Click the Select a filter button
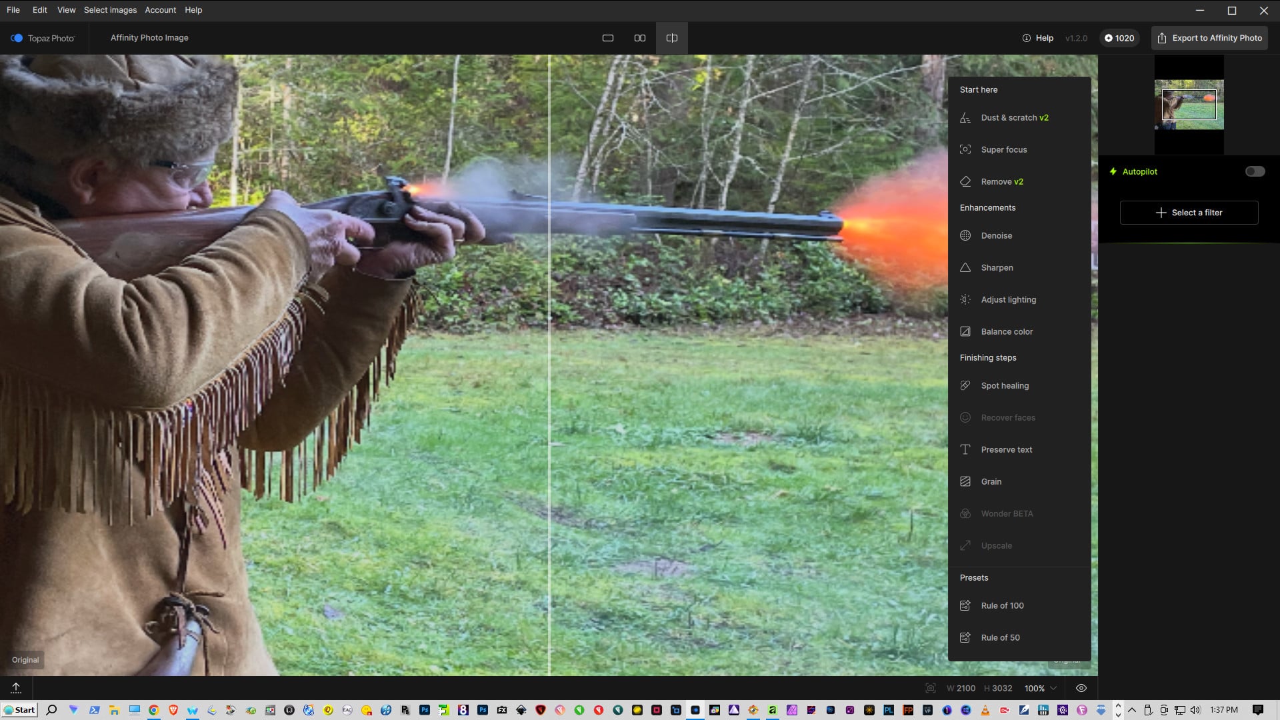 tap(1189, 213)
